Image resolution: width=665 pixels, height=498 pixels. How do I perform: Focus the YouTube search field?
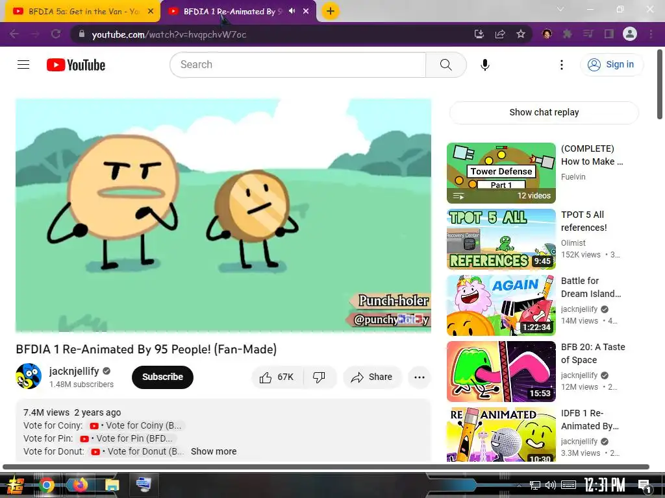pos(297,65)
